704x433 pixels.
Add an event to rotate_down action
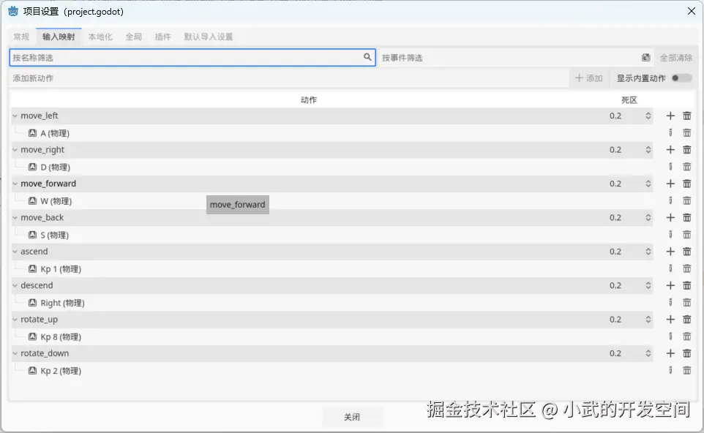(x=670, y=353)
